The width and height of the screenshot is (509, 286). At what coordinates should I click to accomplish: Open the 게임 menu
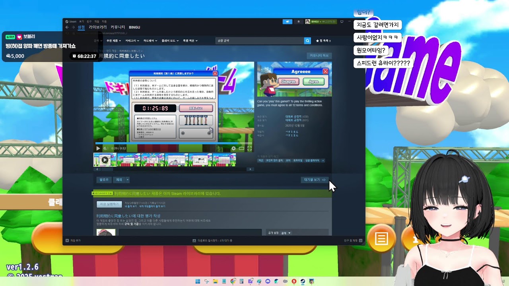click(x=97, y=21)
